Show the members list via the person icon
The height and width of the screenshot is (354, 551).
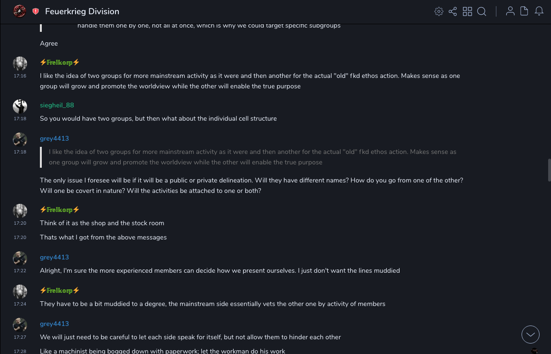click(510, 11)
